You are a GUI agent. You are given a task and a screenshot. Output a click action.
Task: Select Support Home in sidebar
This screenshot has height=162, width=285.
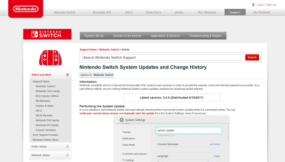coord(41,82)
